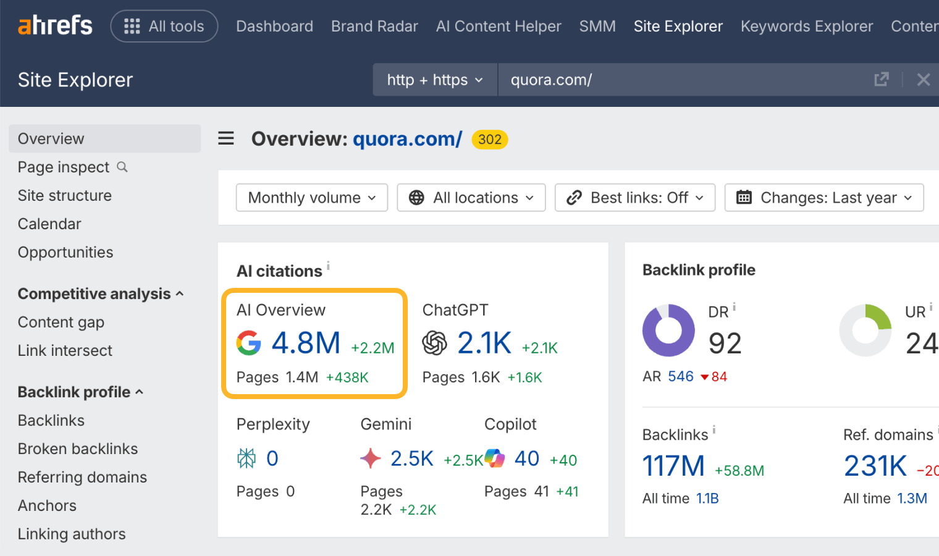Open Site structure report
The height and width of the screenshot is (556, 939).
pos(65,195)
